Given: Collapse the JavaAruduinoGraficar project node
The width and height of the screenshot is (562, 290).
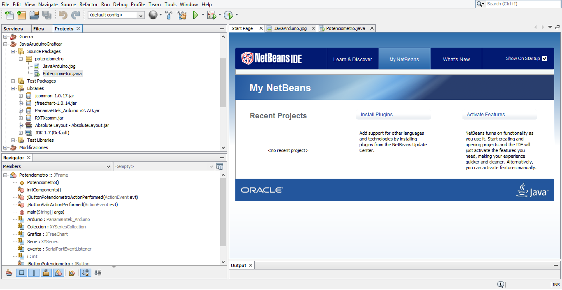Looking at the screenshot, I should click(x=5, y=44).
